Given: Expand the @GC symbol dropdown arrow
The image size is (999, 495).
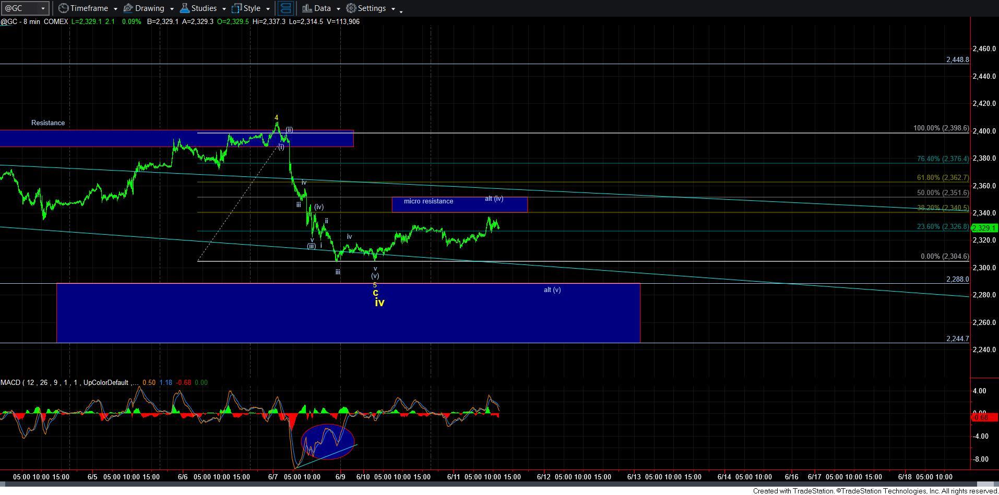Looking at the screenshot, I should pos(43,8).
